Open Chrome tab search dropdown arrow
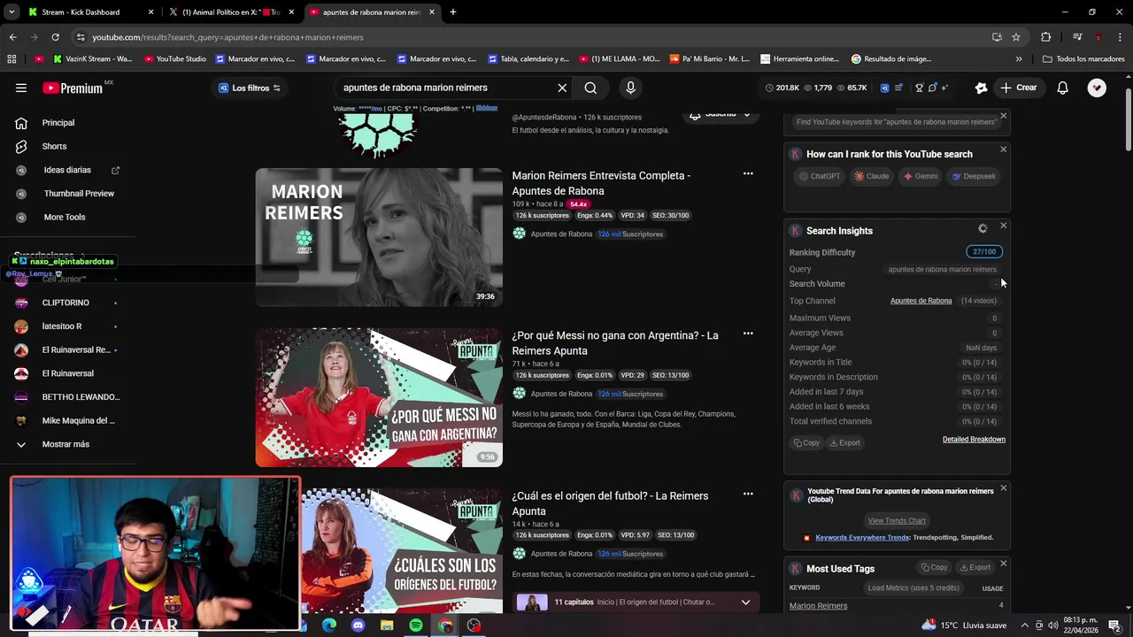Image resolution: width=1133 pixels, height=637 pixels. tap(12, 12)
